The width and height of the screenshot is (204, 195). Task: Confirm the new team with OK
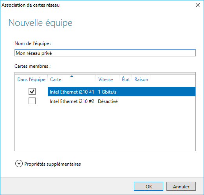coord(148,186)
